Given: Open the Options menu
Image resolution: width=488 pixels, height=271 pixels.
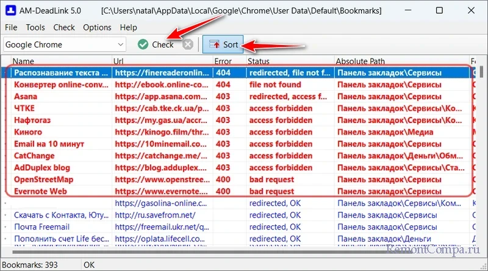Looking at the screenshot, I should coord(97,27).
